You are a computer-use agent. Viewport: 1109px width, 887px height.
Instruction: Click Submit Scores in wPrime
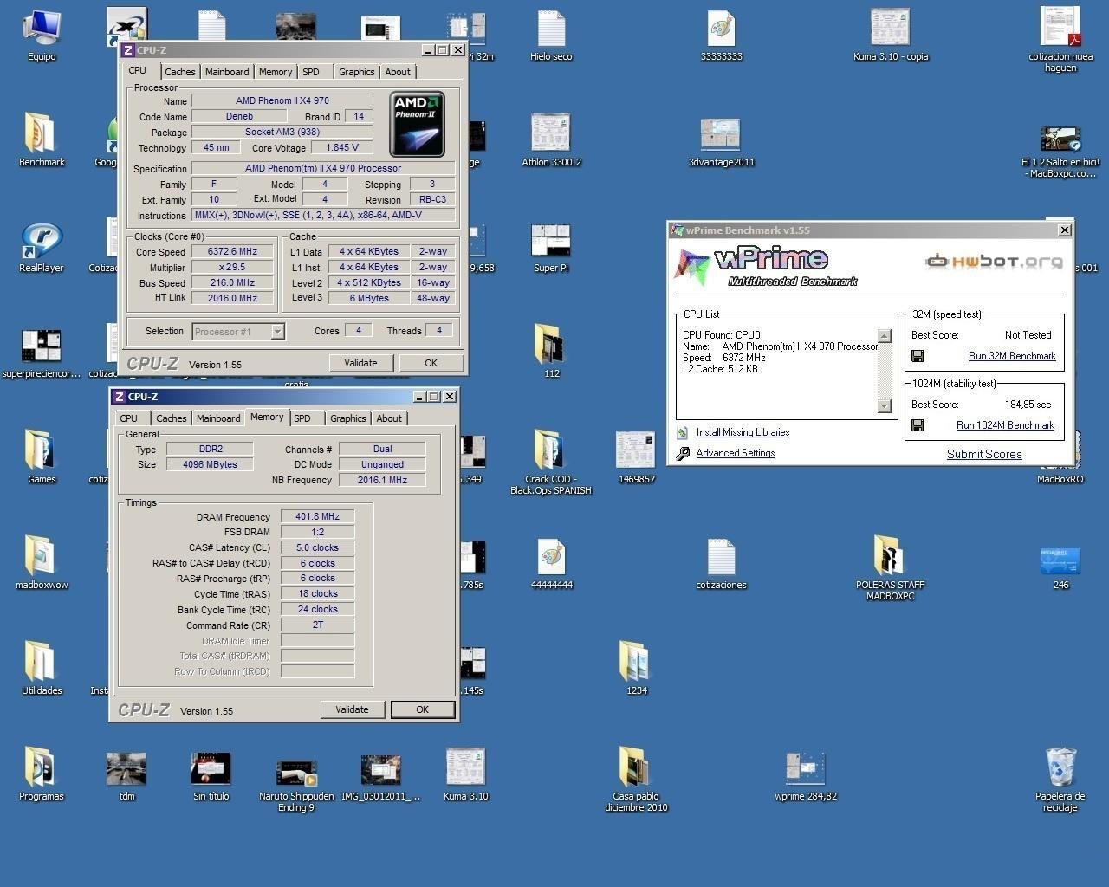pos(984,454)
